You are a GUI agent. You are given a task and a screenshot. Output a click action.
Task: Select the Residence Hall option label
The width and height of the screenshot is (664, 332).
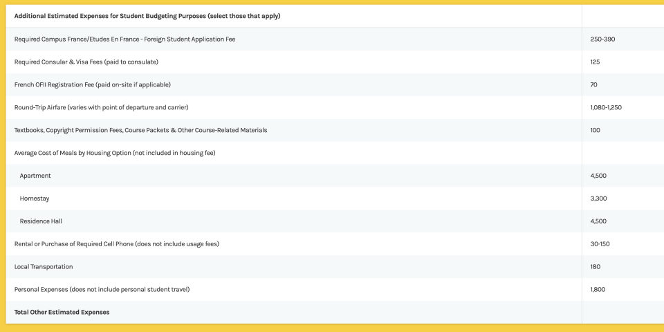[41, 221]
